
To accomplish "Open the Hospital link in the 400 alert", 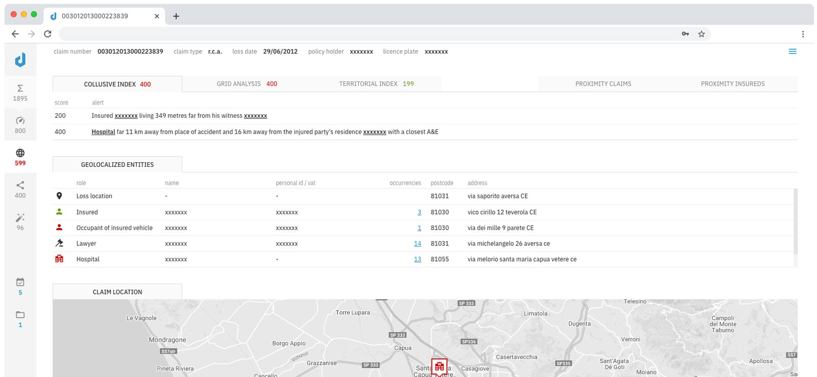I will click(x=103, y=132).
